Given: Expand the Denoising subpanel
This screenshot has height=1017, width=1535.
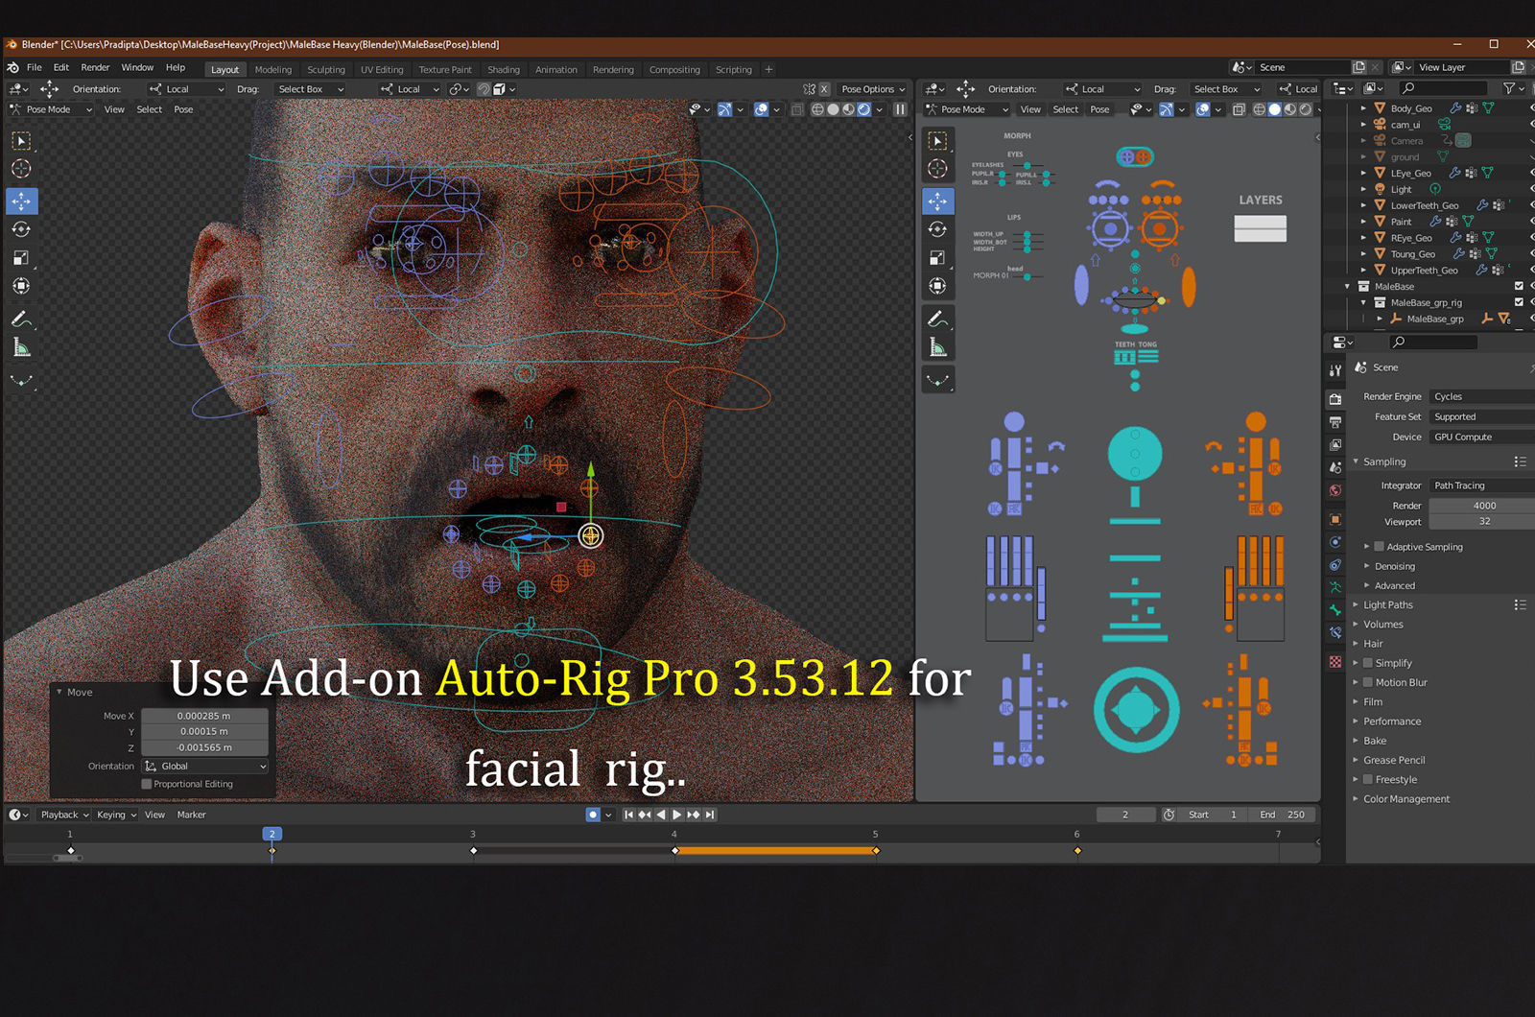Looking at the screenshot, I should point(1394,566).
